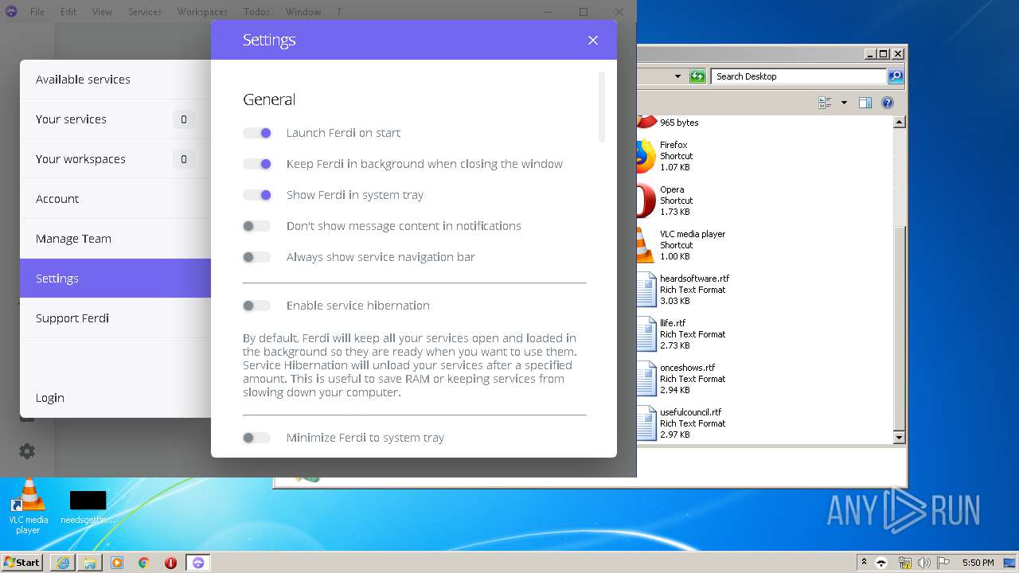Viewport: 1019px width, 573px height.
Task: Open the gear settings icon in Ferdi sidebar
Action: (27, 451)
